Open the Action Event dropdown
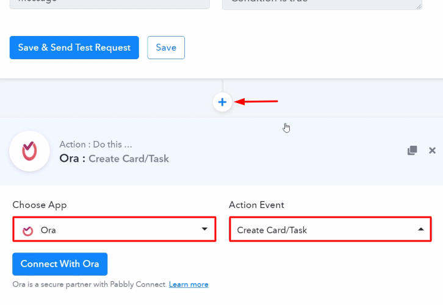The width and height of the screenshot is (443, 305). 330,229
